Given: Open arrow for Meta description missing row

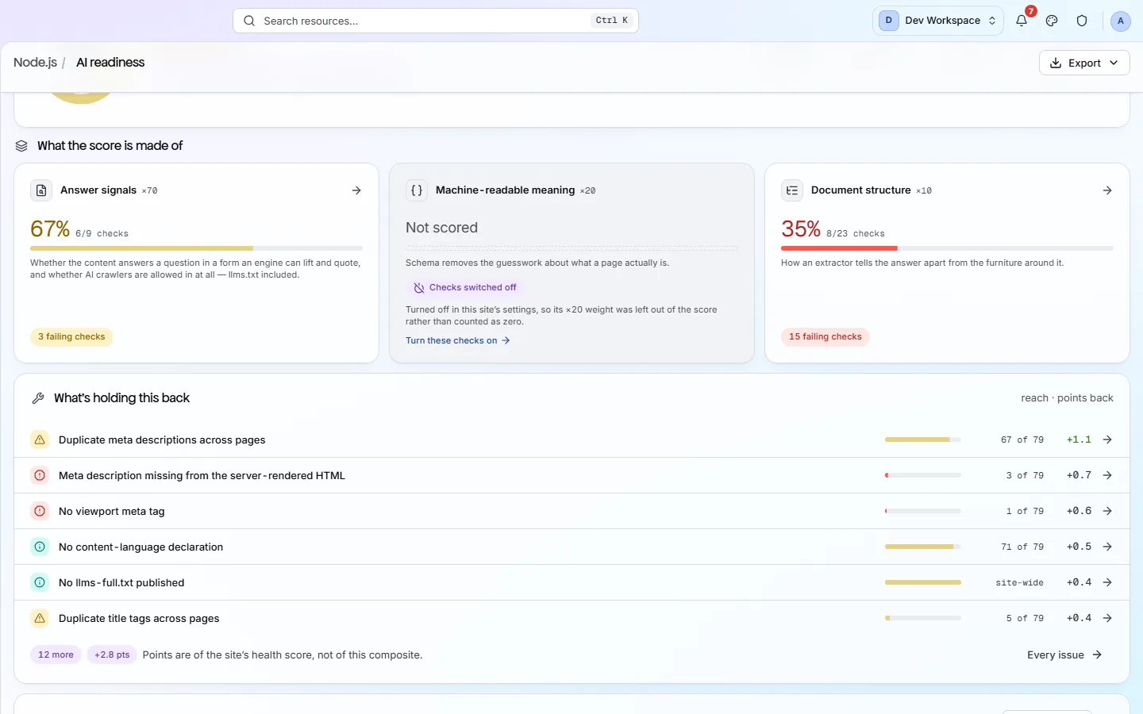Looking at the screenshot, I should pyautogui.click(x=1107, y=475).
